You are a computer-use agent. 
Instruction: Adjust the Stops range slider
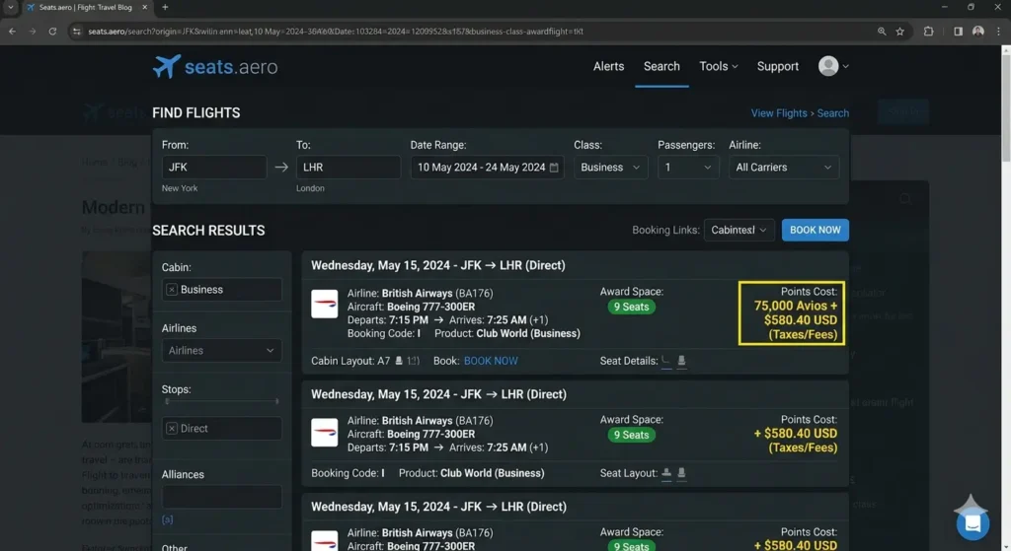click(x=168, y=402)
